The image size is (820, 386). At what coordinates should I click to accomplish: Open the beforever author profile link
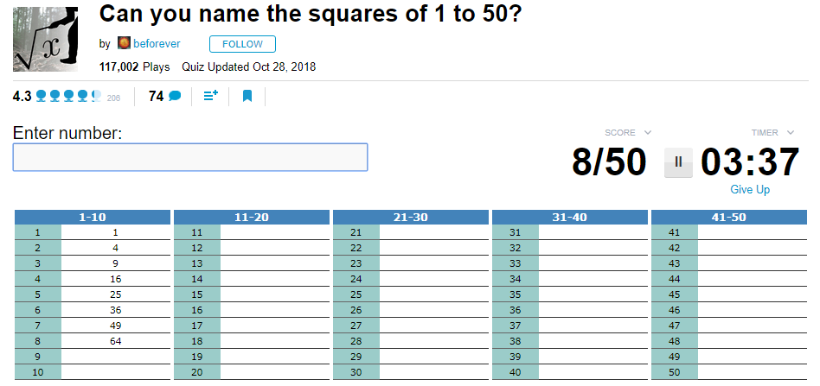(x=157, y=44)
